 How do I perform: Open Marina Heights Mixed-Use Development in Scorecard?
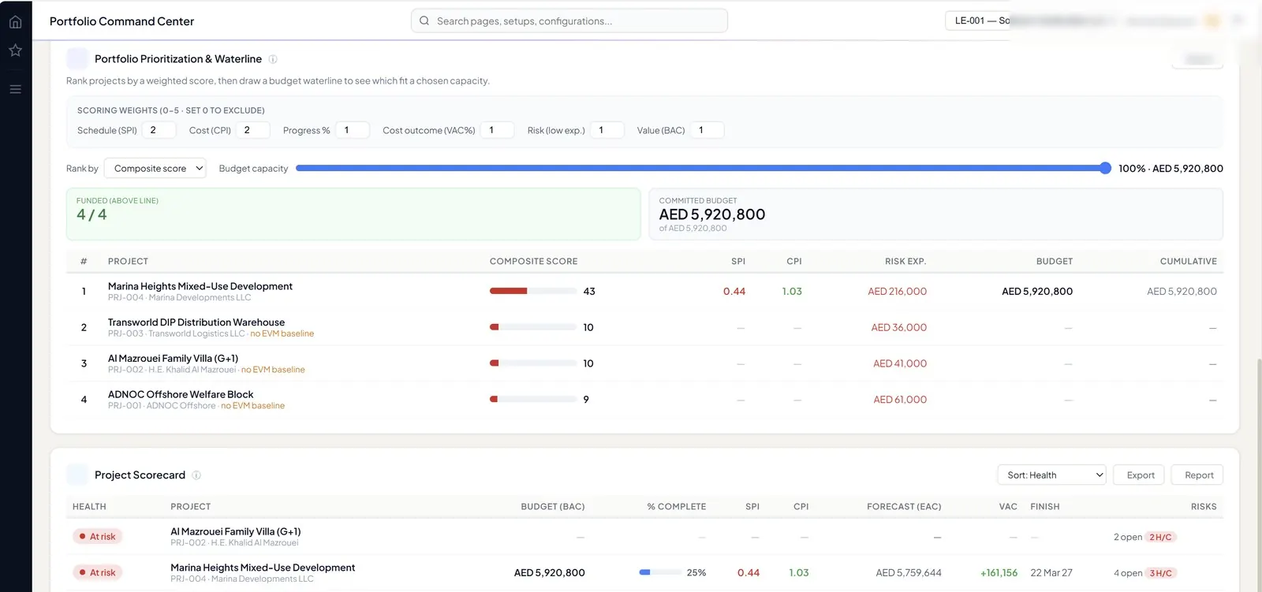[263, 568]
